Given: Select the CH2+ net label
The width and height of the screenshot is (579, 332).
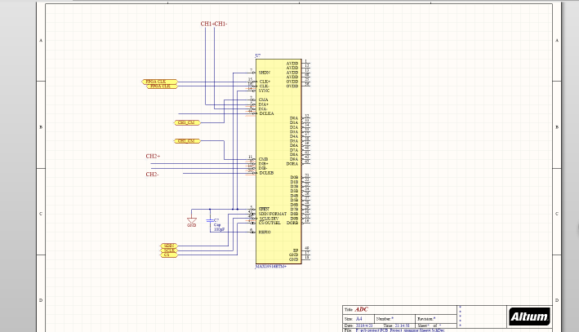Looking at the screenshot, I should (153, 156).
